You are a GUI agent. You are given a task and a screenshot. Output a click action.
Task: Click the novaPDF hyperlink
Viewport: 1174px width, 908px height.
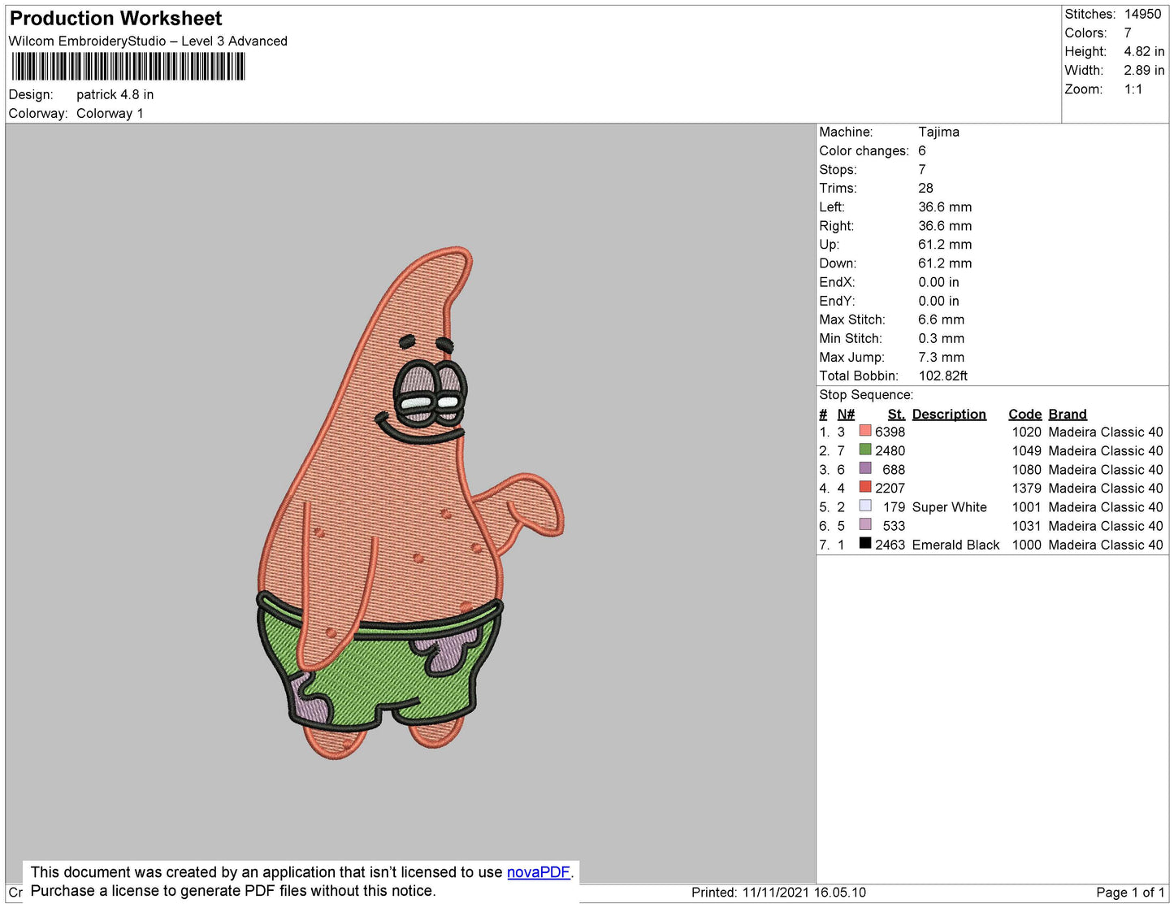click(538, 872)
